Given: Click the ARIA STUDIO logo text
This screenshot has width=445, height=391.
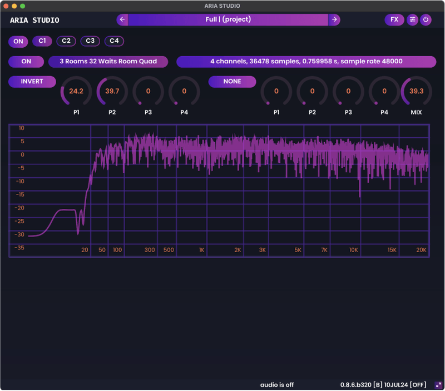Looking at the screenshot, I should pyautogui.click(x=34, y=20).
